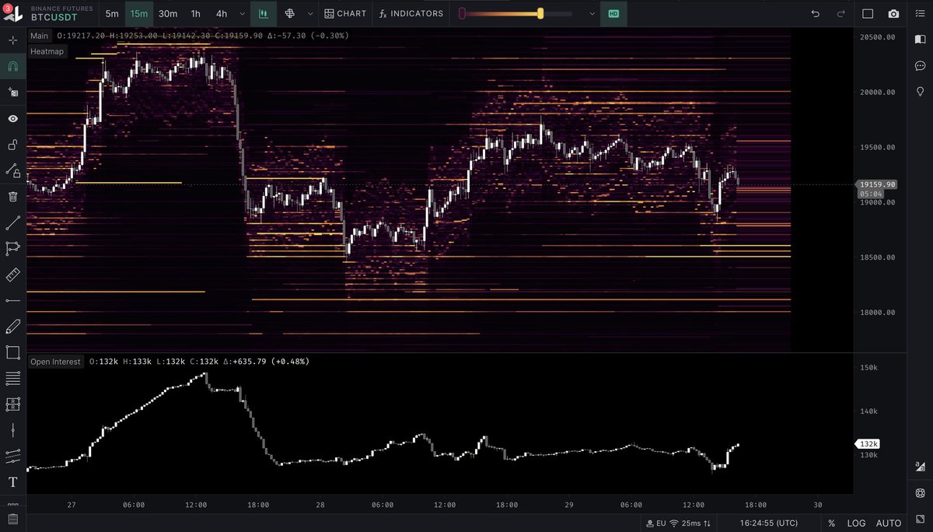Toggle drawing visibility with the eye icon

click(12, 118)
